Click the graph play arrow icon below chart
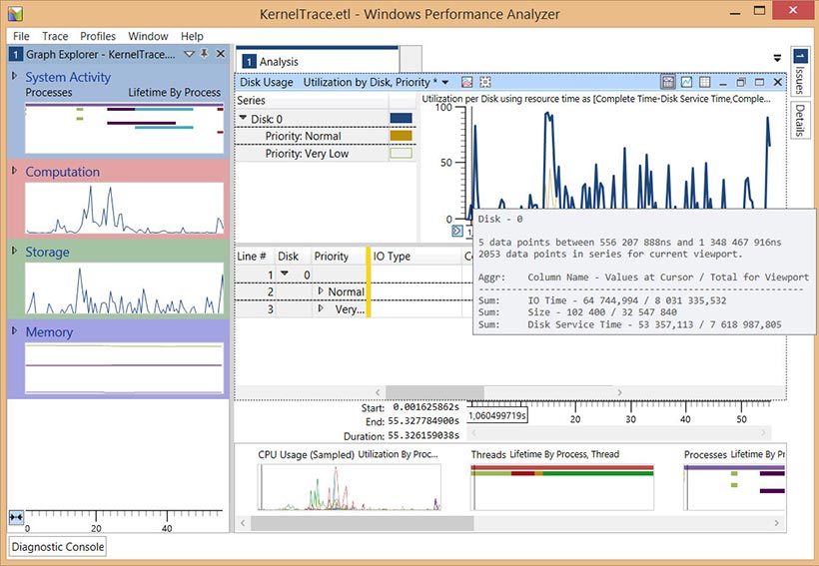The width and height of the screenshot is (819, 566). (x=457, y=231)
